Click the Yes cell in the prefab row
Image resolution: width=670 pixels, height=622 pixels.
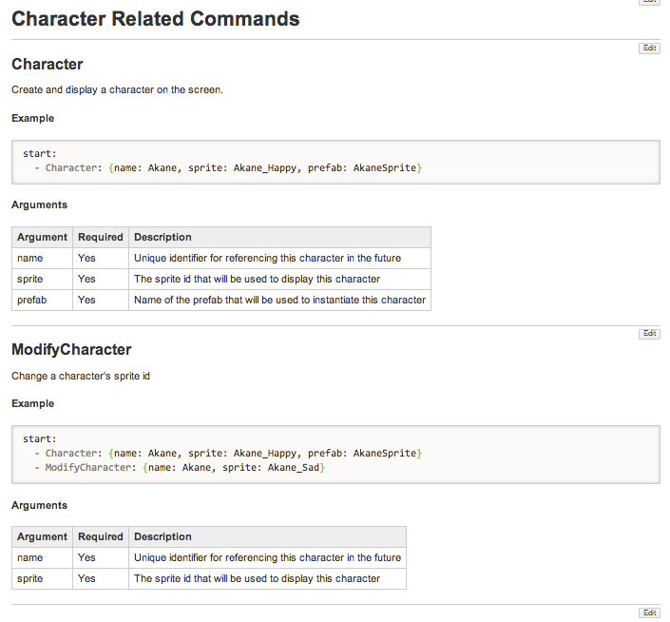tap(87, 300)
